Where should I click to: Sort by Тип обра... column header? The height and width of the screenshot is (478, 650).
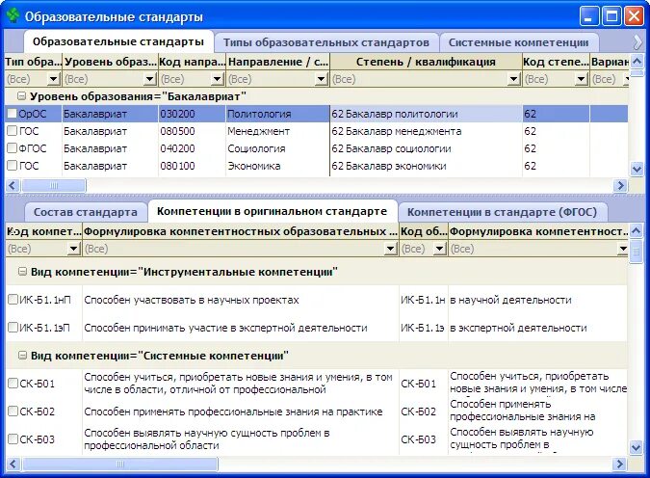pyautogui.click(x=33, y=62)
